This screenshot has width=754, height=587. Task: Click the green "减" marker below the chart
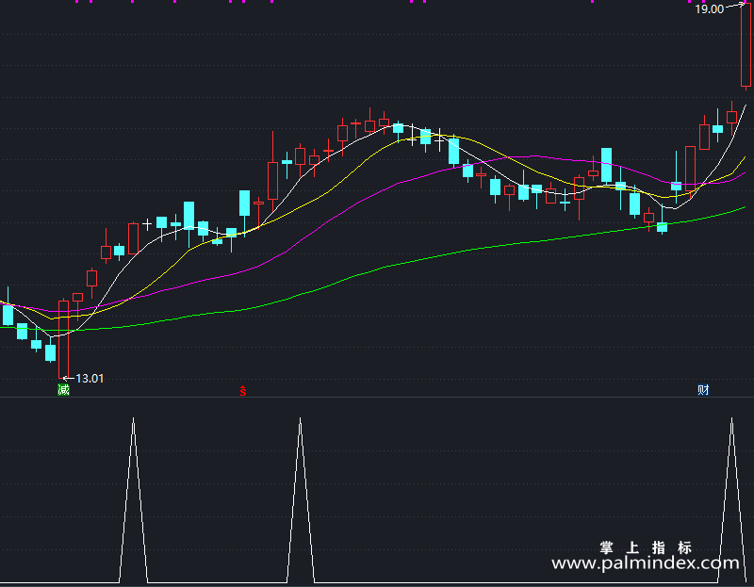click(x=63, y=389)
